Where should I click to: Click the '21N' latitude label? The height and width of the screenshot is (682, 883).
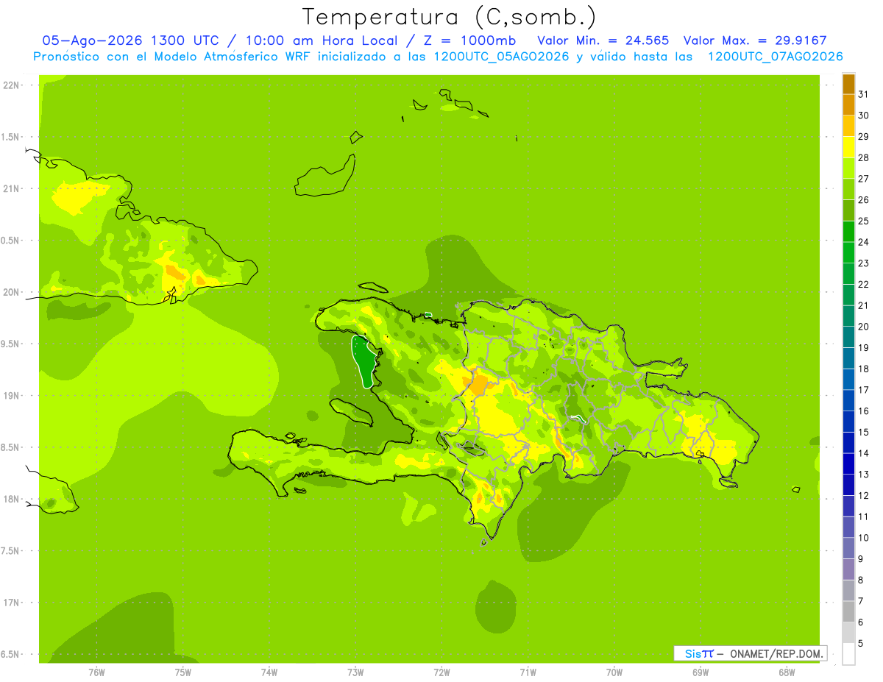(11, 188)
